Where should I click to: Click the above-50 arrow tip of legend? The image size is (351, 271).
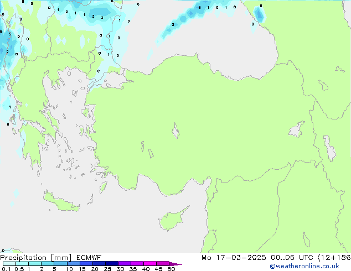coord(175,264)
